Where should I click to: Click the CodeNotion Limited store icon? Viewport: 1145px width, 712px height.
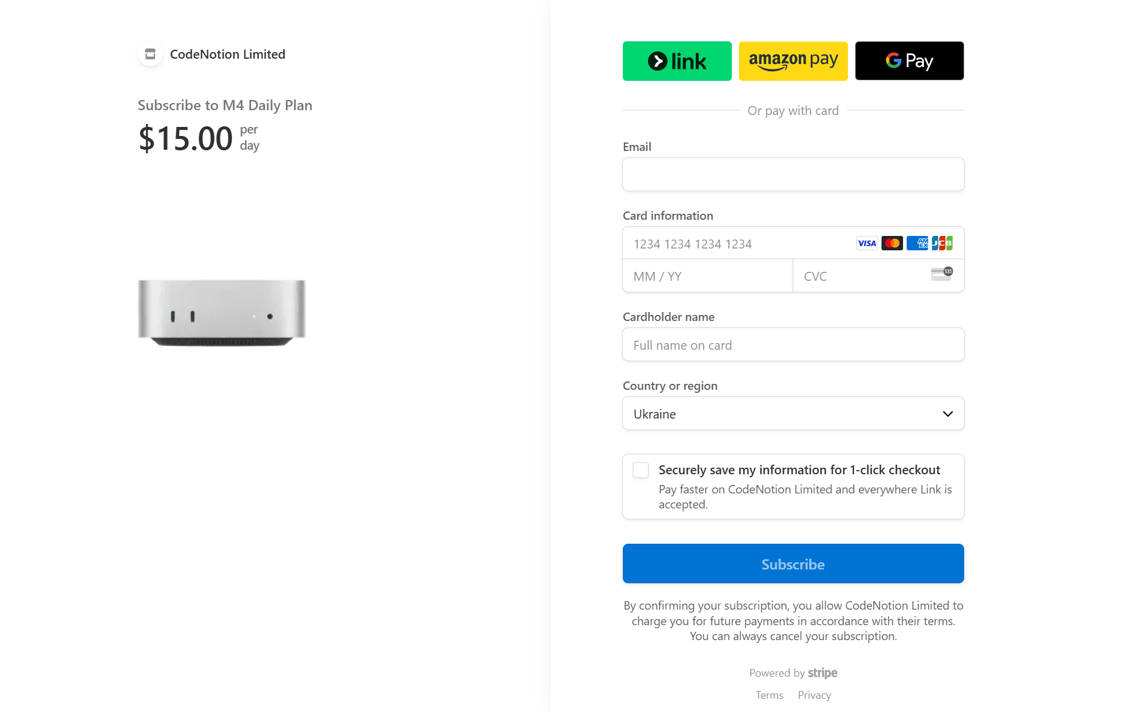tap(150, 54)
